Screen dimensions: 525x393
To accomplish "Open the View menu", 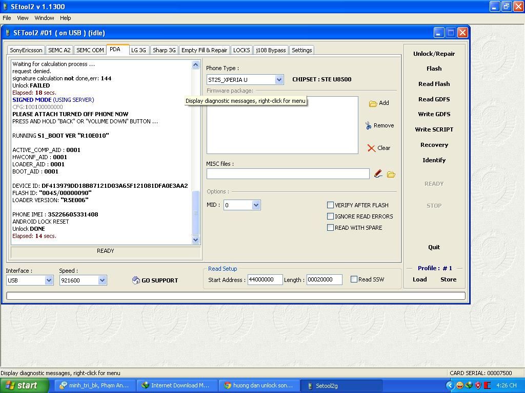I will [x=23, y=18].
